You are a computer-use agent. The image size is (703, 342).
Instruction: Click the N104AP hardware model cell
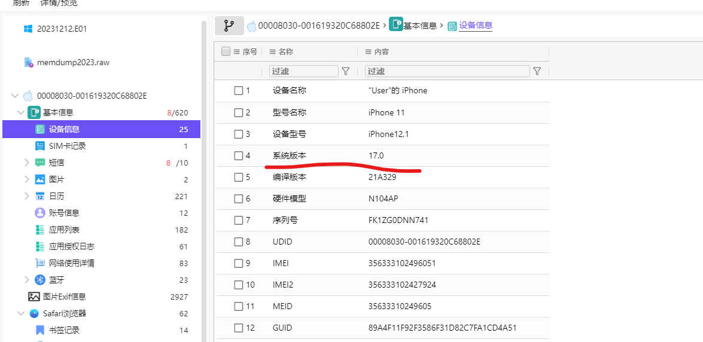point(384,199)
